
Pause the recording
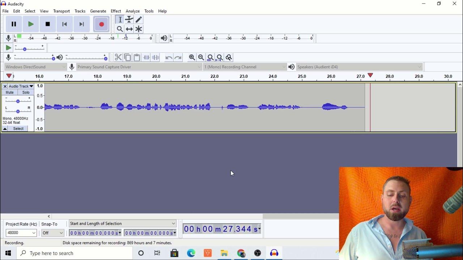tap(14, 24)
